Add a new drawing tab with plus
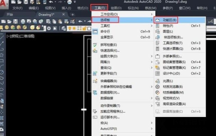216x136 pixels. (x=72, y=15)
